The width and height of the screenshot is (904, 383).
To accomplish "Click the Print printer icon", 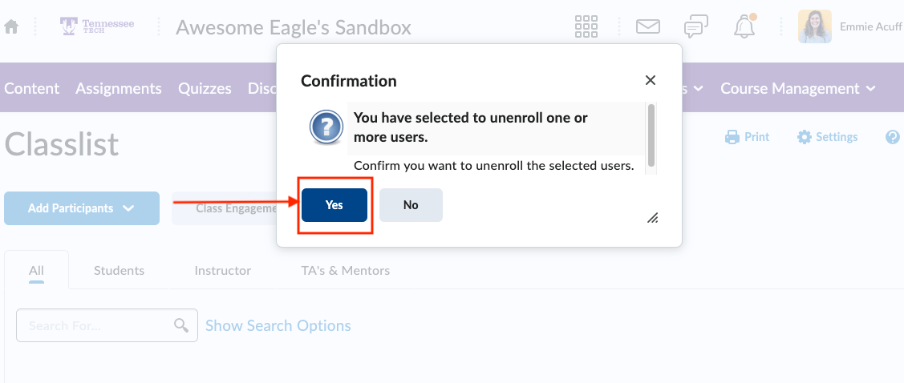I will [732, 137].
